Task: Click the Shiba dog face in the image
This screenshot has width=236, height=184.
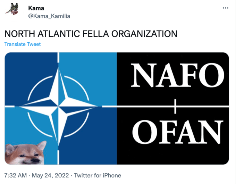Action: coord(25,153)
